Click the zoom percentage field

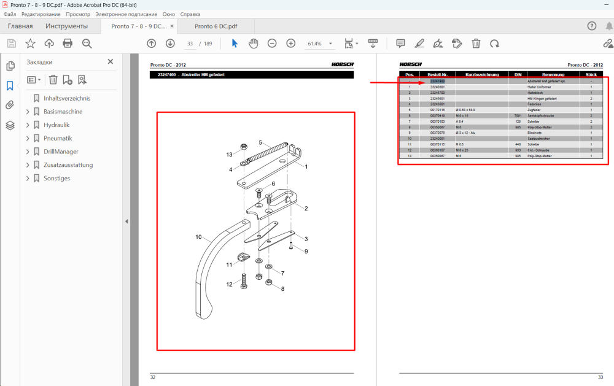coord(314,44)
